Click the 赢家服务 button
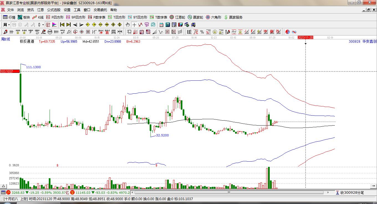This screenshot has height=204, width=377. 233,17
